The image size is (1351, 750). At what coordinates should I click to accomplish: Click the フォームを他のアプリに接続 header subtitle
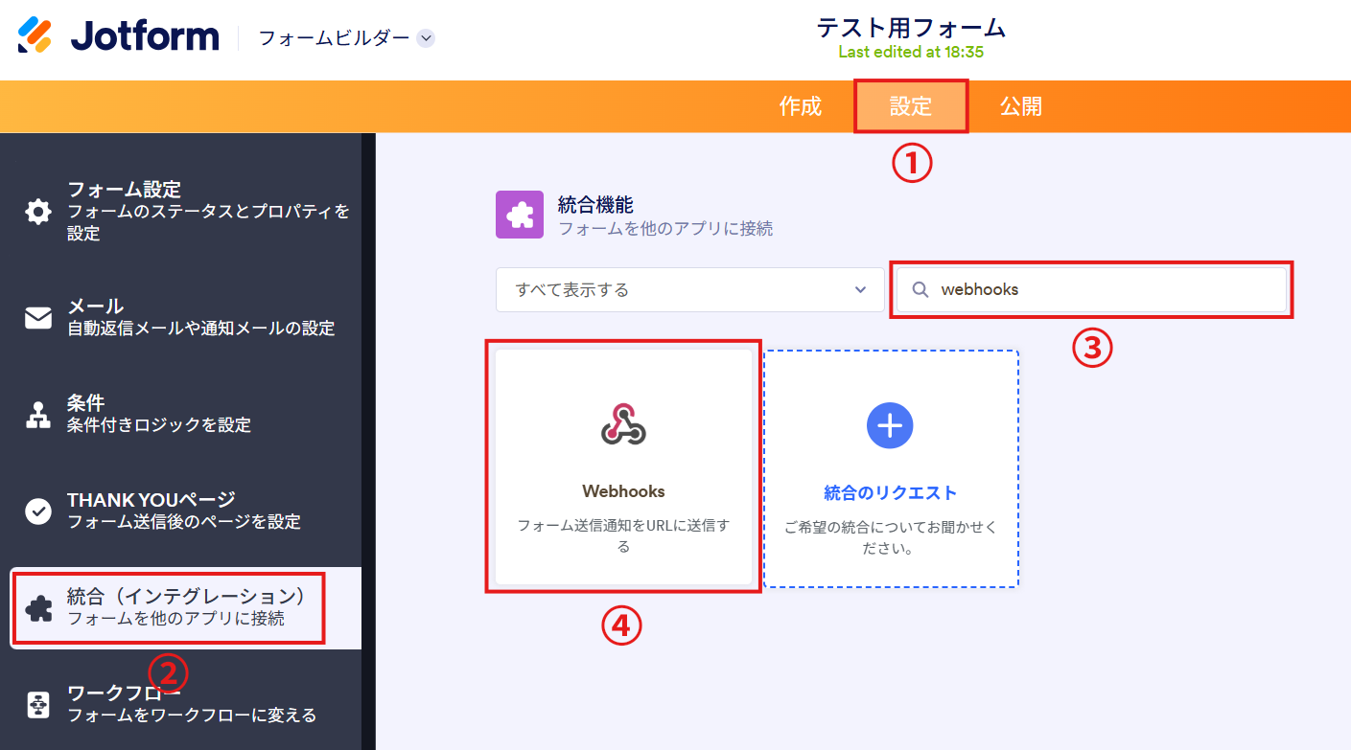coord(665,229)
